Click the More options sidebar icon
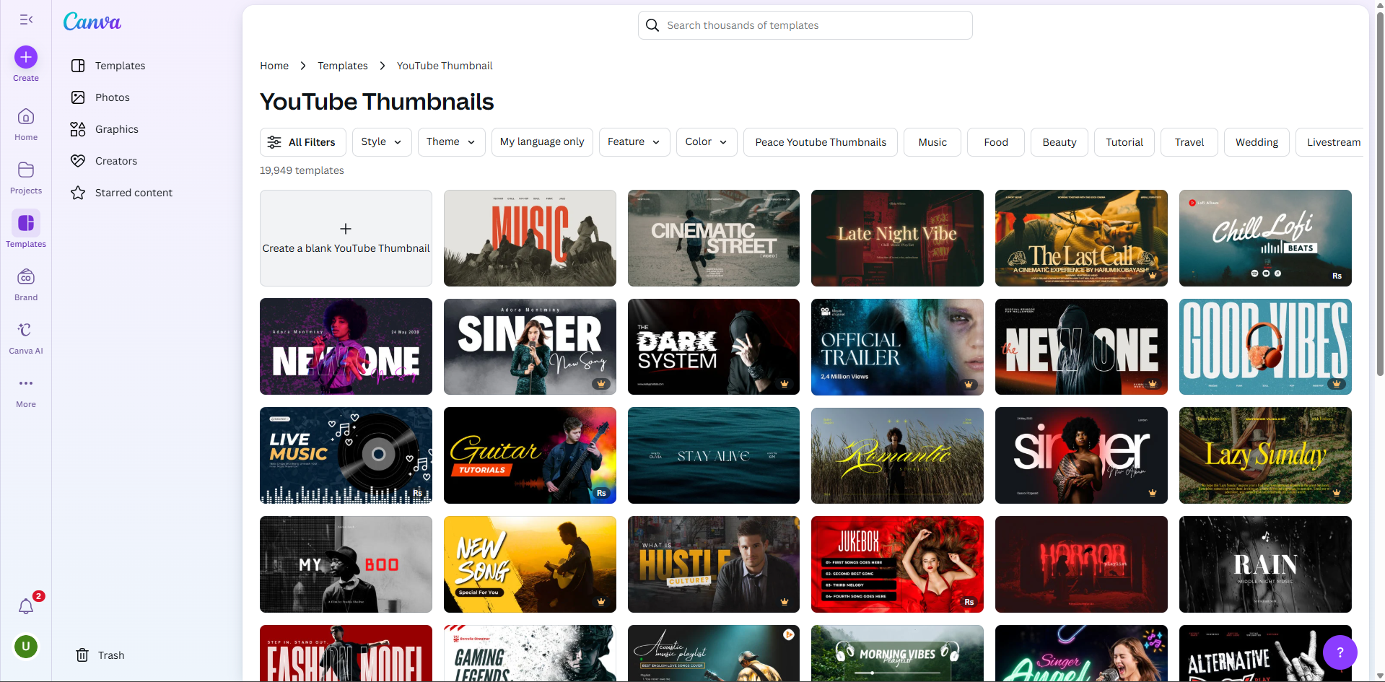The width and height of the screenshot is (1385, 682). [x=25, y=390]
